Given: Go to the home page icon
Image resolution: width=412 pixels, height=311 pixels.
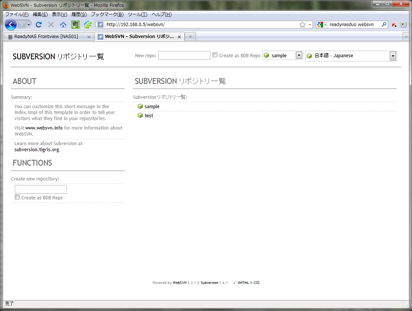Looking at the screenshot, I should click(x=63, y=25).
